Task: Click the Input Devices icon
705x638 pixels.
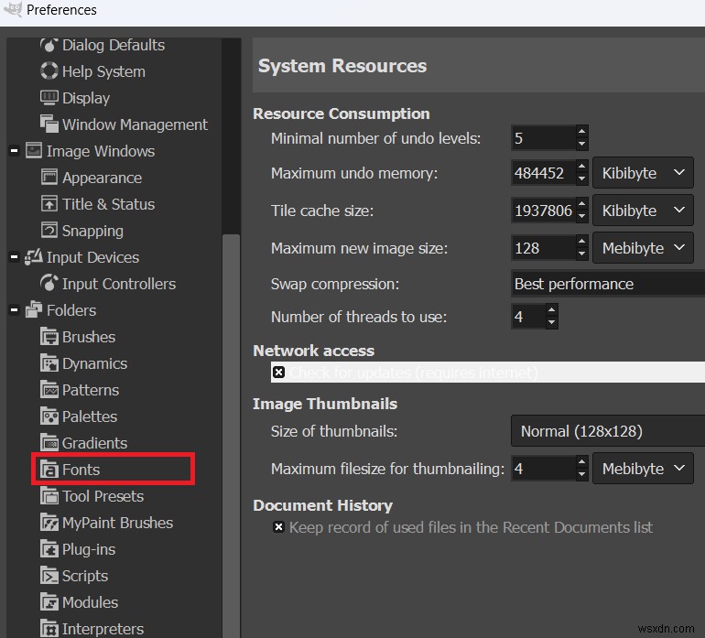Action: [x=34, y=256]
